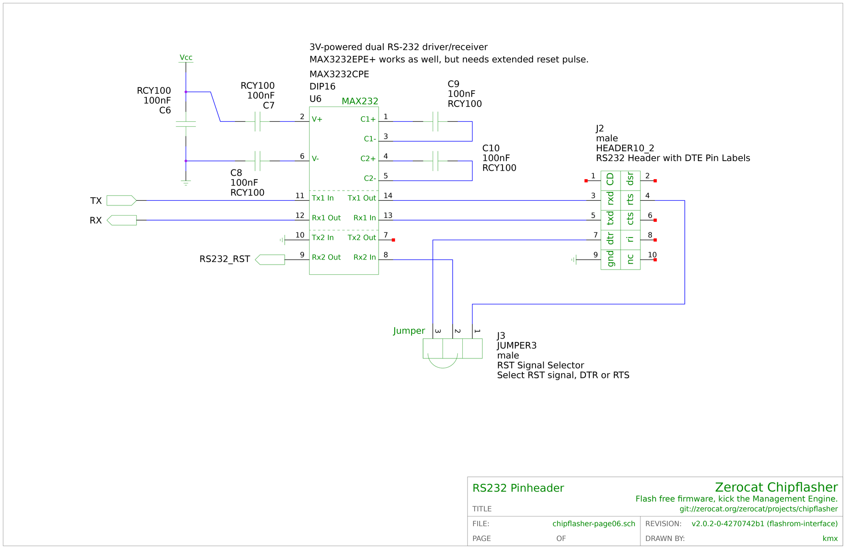Click the 'RST Signal Selector' description
Image resolution: width=846 pixels, height=549 pixels.
coord(541,366)
